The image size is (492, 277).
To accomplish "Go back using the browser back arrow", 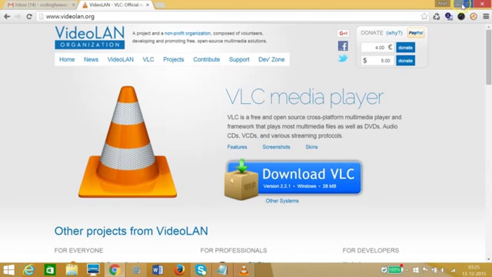I will tap(7, 17).
